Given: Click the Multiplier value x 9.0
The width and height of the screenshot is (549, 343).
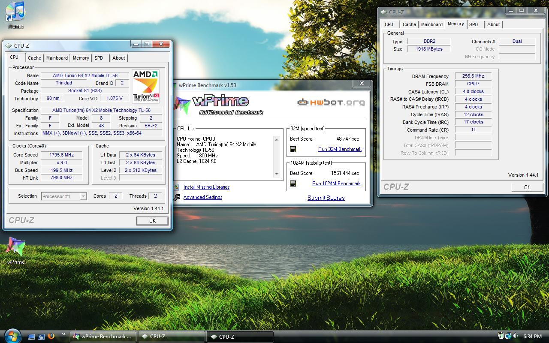Looking at the screenshot, I should [62, 163].
